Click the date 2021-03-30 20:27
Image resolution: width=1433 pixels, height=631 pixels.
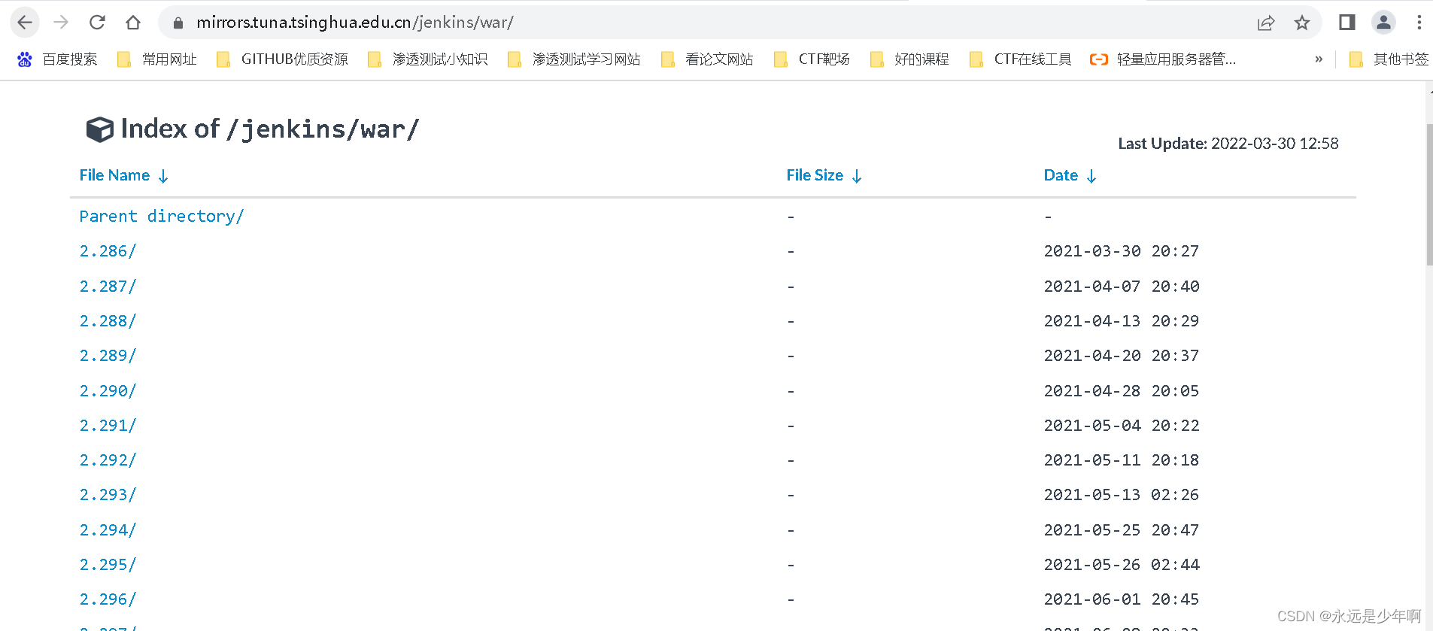pos(1122,251)
